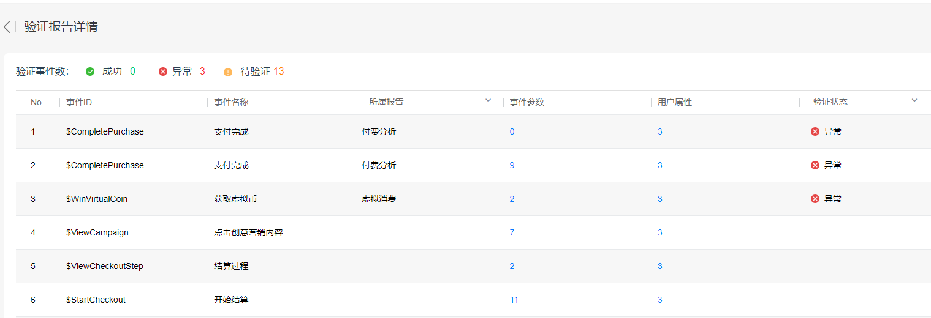Click 支付完成 in row 1

(231, 131)
